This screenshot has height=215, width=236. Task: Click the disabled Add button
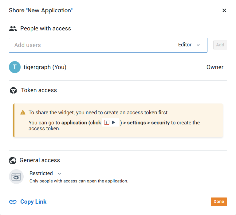coord(220,45)
